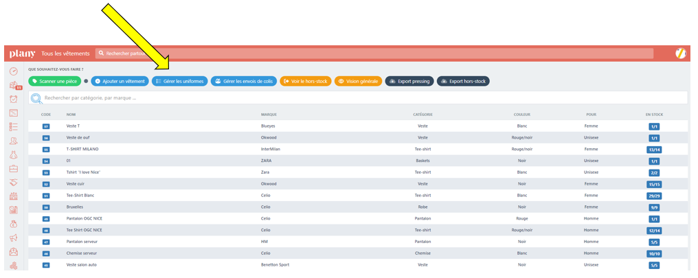Click Scanner une pièce button
Screen dimensions: 698x278
pyautogui.click(x=54, y=81)
